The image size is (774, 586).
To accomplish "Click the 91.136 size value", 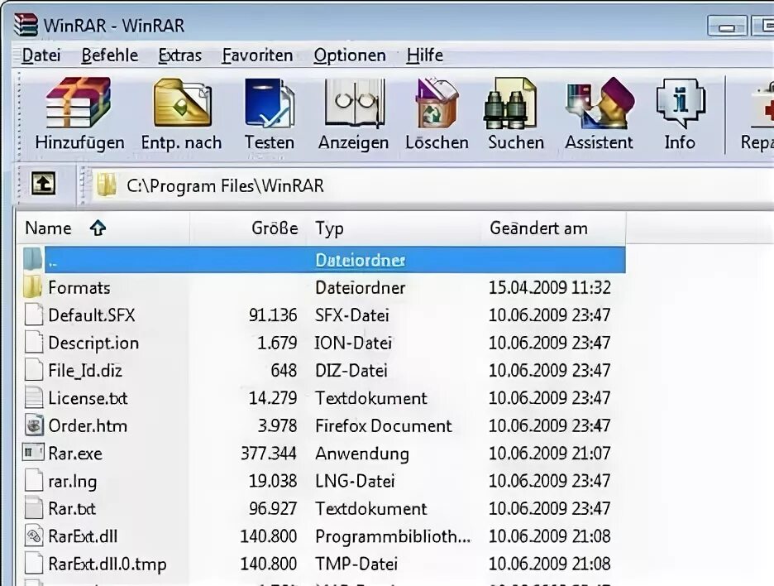I will (273, 315).
